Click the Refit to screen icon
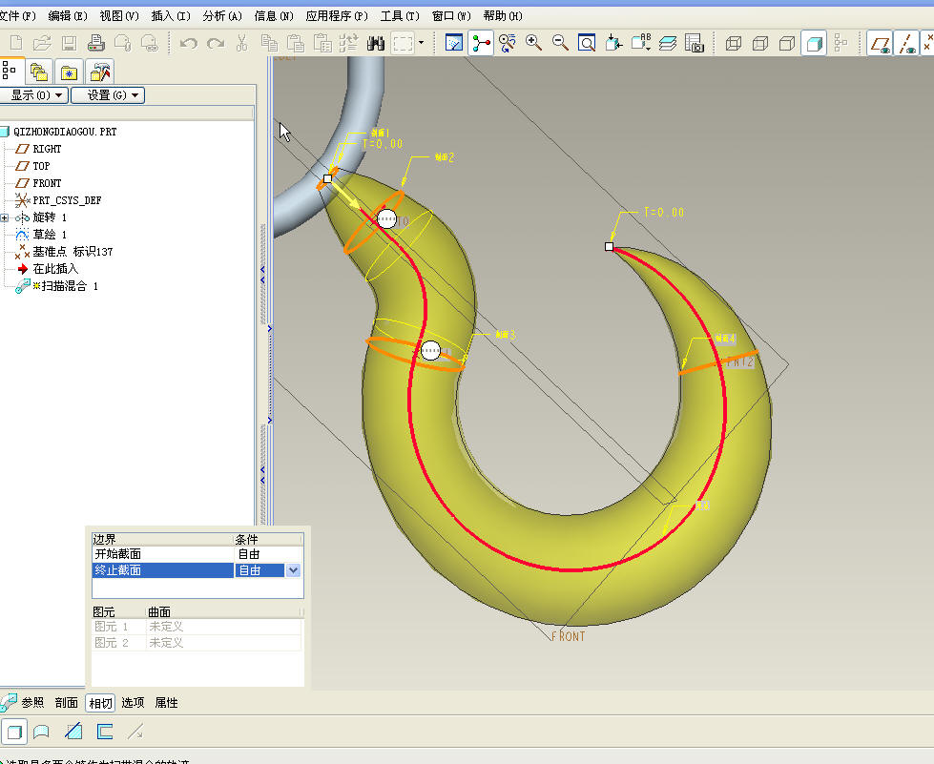934x764 pixels. click(587, 43)
